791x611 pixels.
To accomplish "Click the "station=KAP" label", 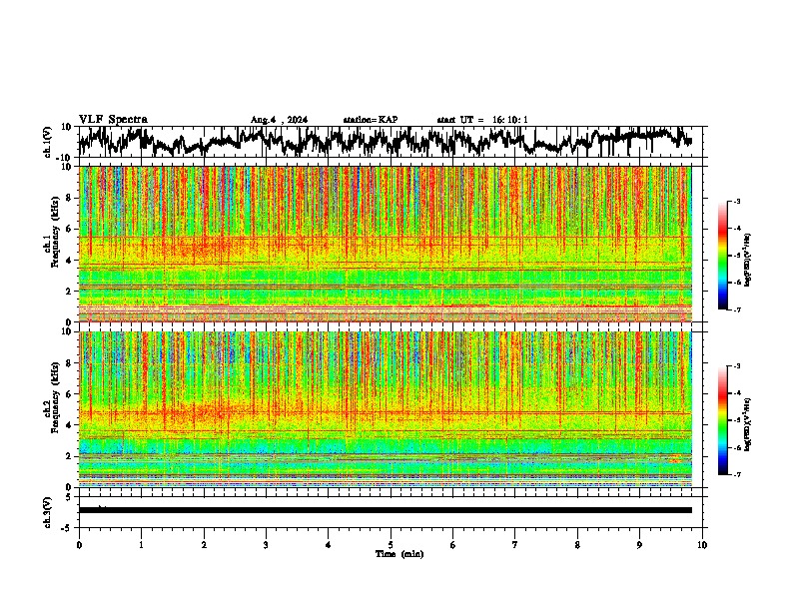I will pos(371,120).
